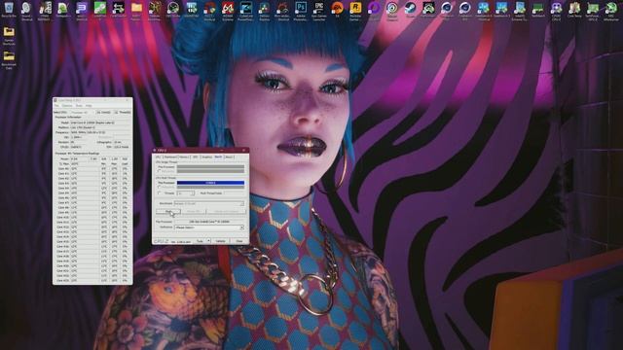Expand the Tools dropdown arrow in CPU-Z

tap(208, 241)
